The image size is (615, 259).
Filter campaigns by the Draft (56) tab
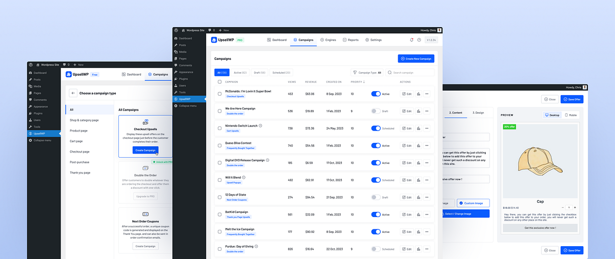260,73
